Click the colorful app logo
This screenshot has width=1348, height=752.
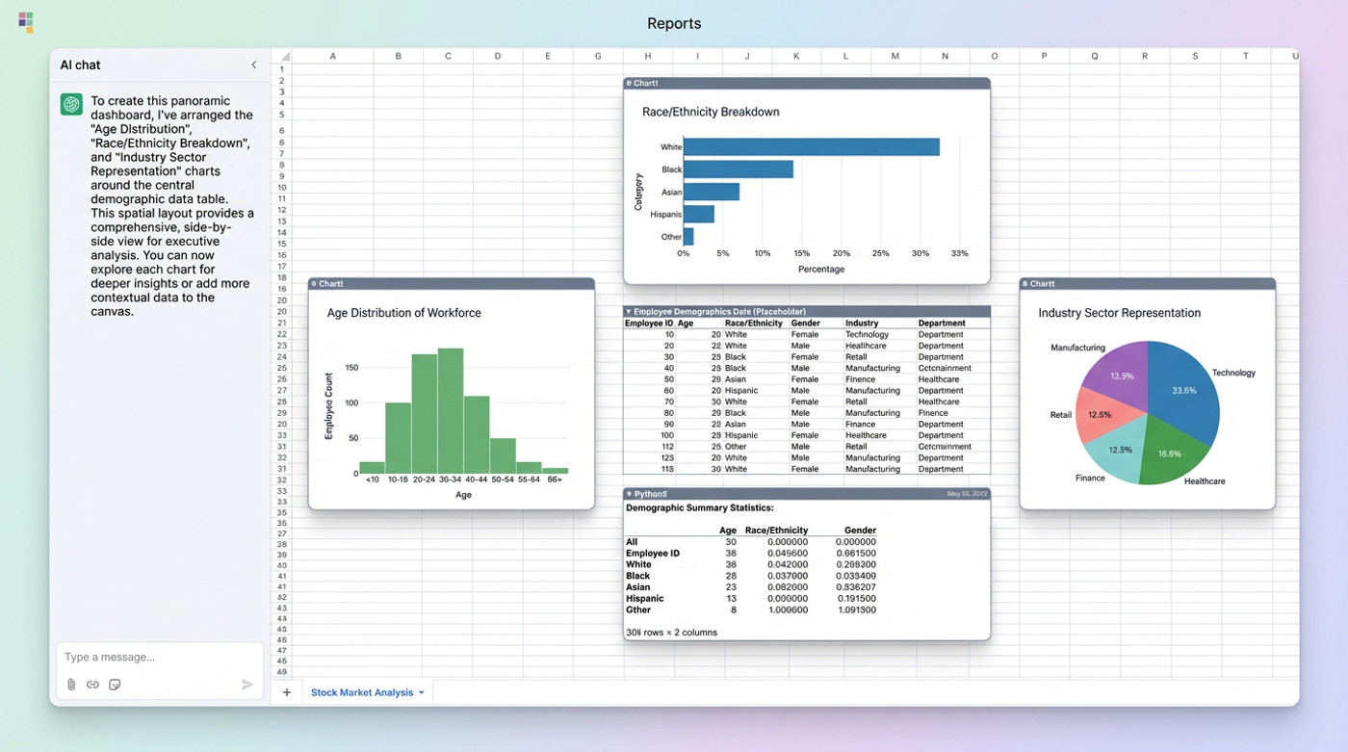pyautogui.click(x=26, y=22)
